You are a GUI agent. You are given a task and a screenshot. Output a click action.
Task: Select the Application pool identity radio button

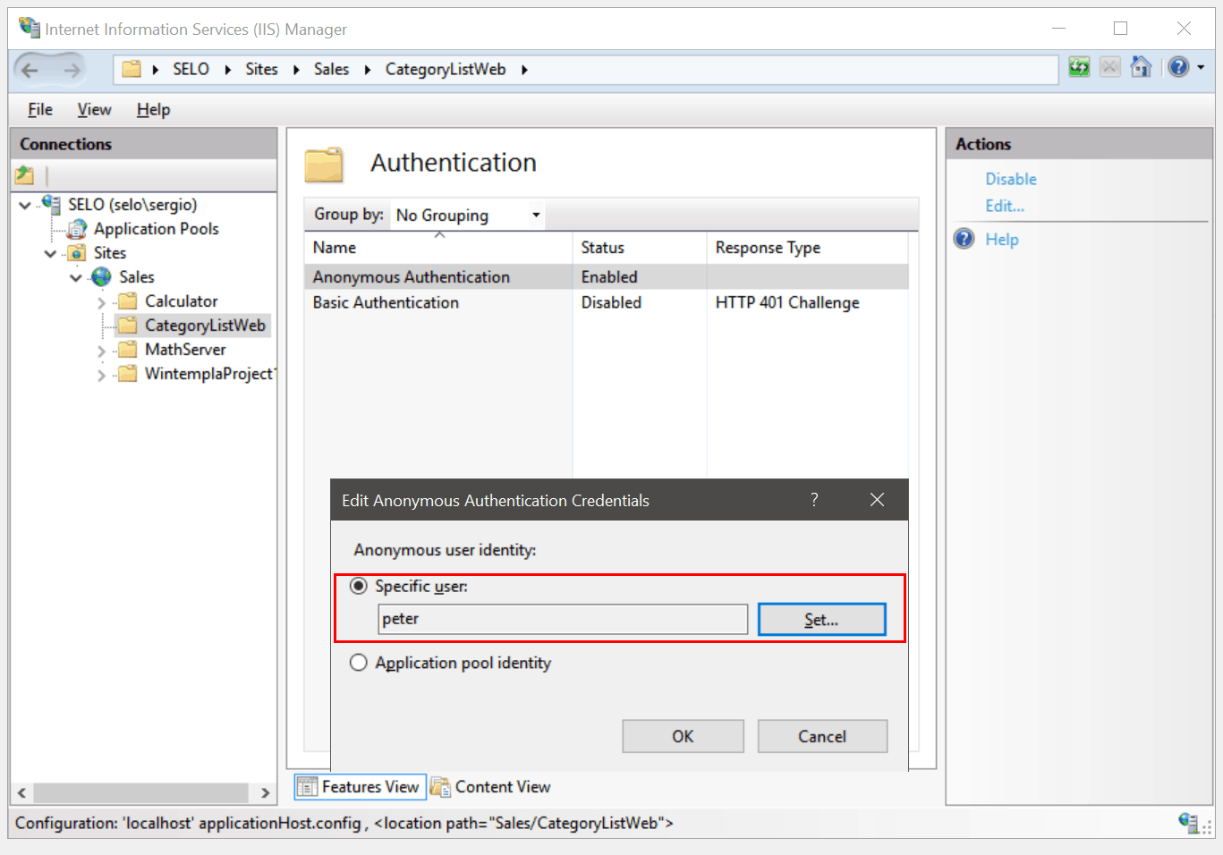point(359,663)
